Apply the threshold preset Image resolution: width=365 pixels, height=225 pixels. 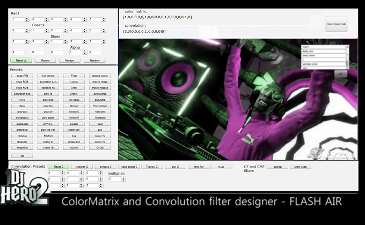(22, 148)
